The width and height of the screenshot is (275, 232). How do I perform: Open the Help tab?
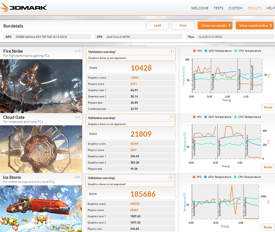click(x=271, y=8)
